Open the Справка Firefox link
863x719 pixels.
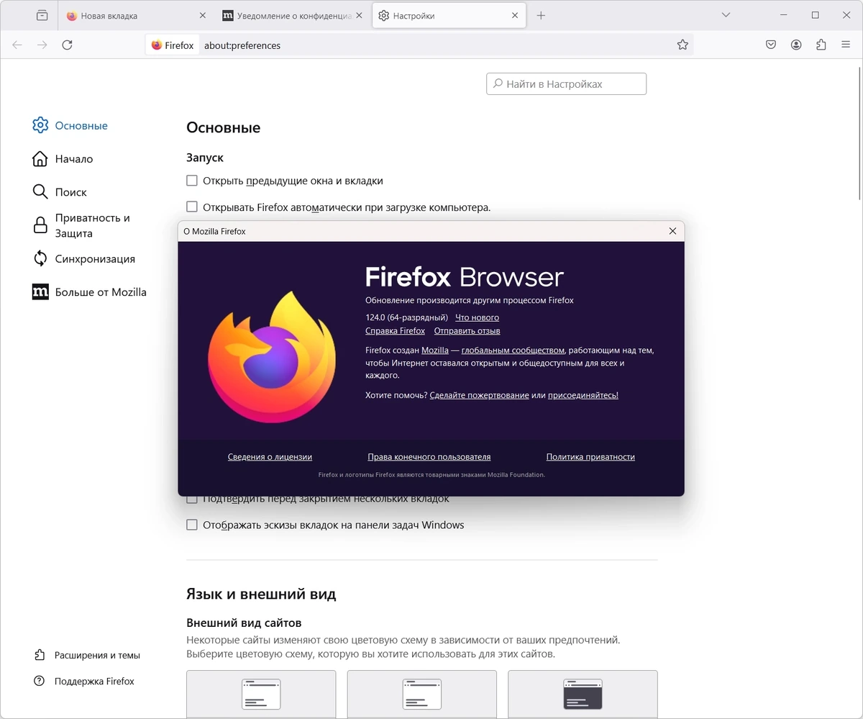click(396, 331)
